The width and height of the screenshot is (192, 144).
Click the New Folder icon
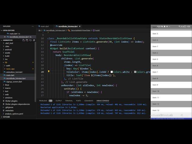[x=27, y=40]
